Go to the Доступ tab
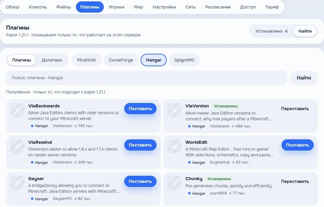 [x=248, y=7]
